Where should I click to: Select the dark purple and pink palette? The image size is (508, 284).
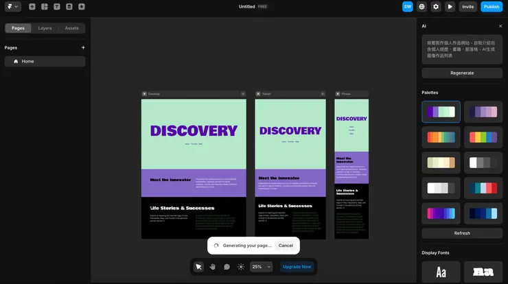(x=483, y=112)
